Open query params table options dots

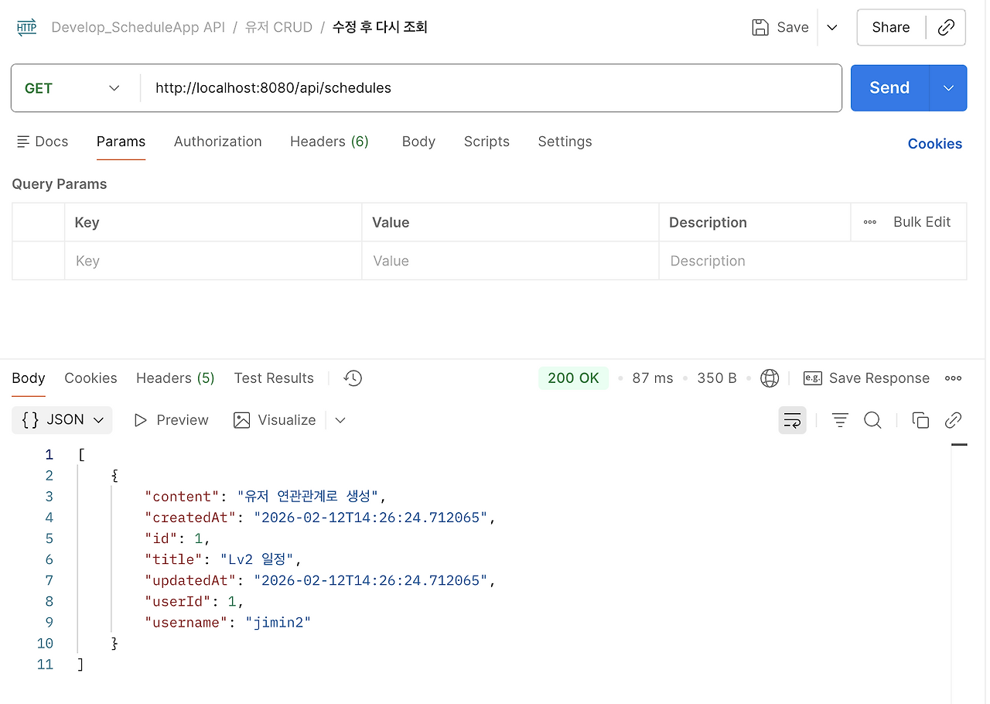pyautogui.click(x=870, y=222)
